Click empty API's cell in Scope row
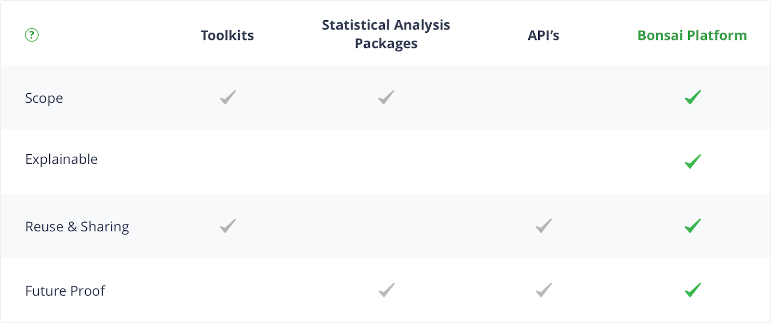This screenshot has height=323, width=771. (544, 97)
